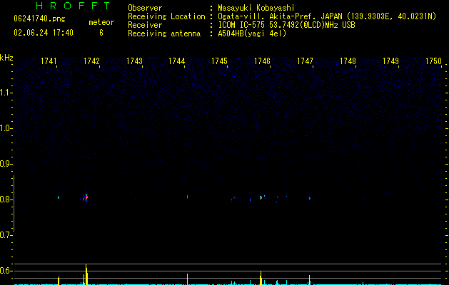Click the meteor count label
The height and width of the screenshot is (285, 449).
tap(101, 22)
